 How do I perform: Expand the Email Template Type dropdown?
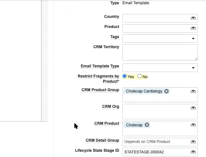click(194, 68)
